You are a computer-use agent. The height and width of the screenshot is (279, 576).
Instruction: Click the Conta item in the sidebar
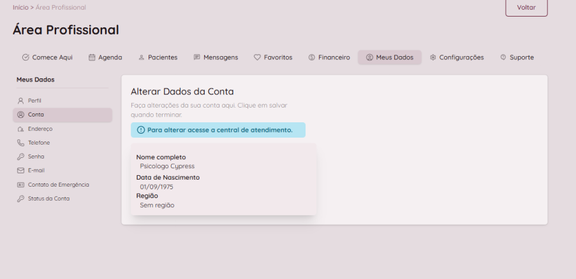click(x=36, y=115)
